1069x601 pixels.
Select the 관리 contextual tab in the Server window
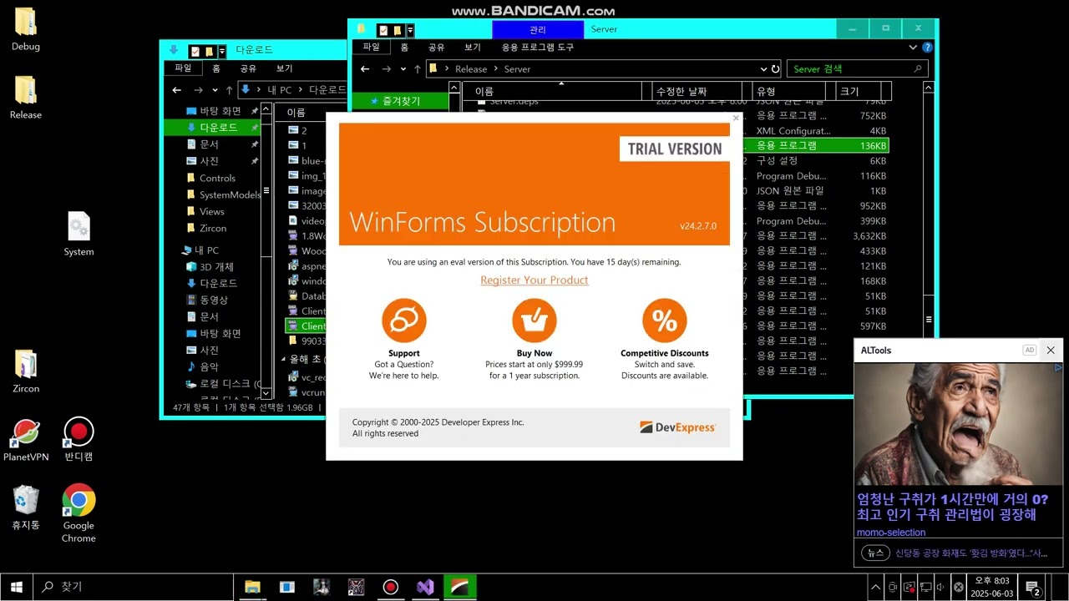click(538, 29)
